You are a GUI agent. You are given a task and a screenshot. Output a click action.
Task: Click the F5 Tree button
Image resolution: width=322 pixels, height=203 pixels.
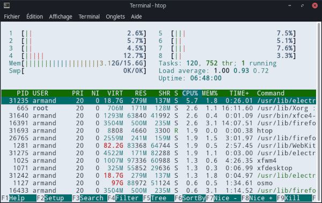click(159, 198)
